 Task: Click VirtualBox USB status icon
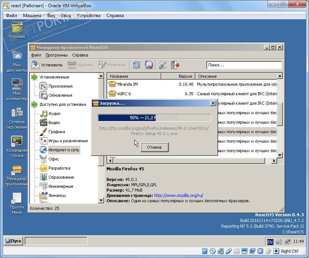point(229,251)
